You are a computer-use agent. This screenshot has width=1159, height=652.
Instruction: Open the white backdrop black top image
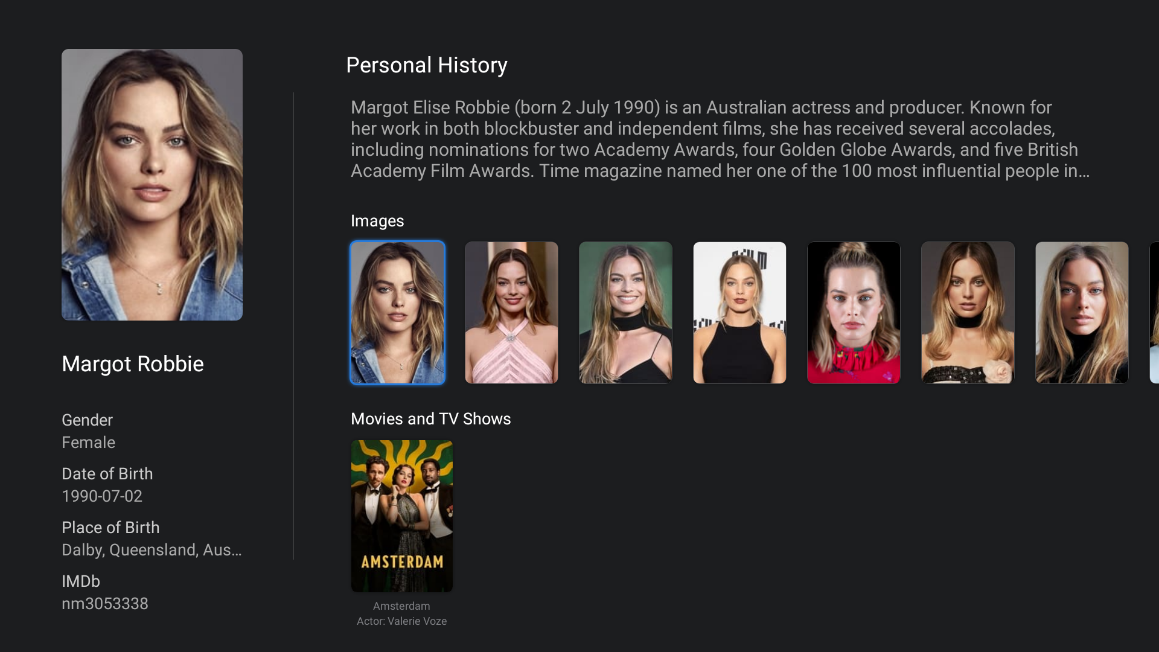[x=739, y=313]
